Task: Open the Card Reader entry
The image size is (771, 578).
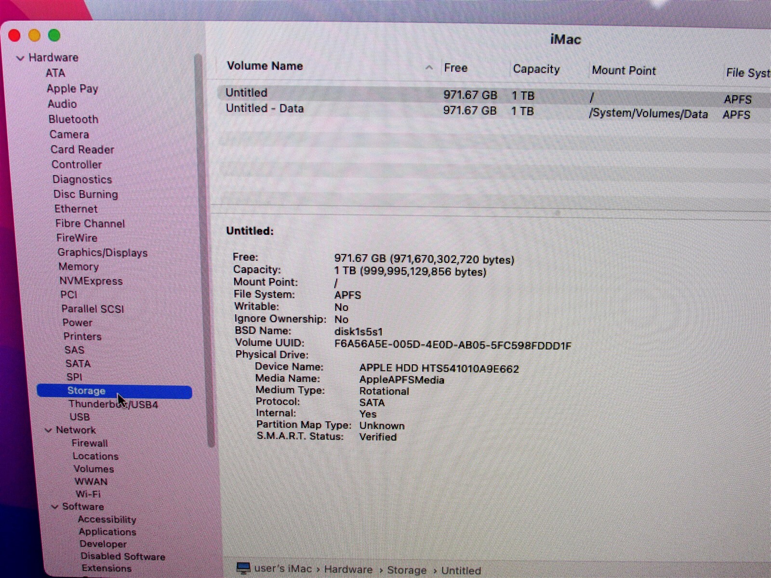Action: pos(82,150)
